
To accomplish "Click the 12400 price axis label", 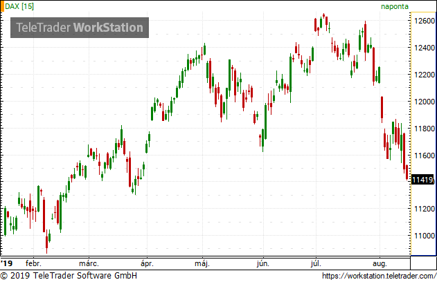I will pos(425,48).
